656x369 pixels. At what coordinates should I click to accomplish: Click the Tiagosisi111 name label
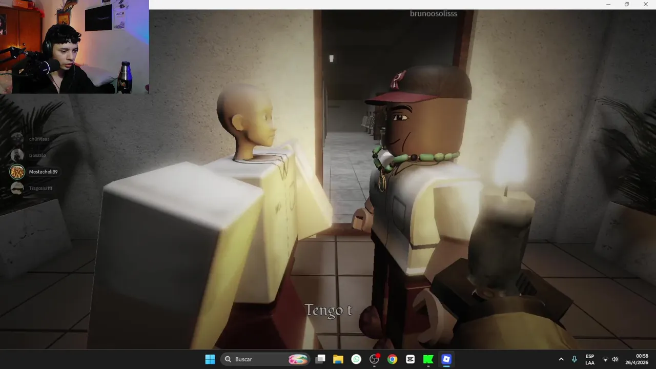(40, 188)
